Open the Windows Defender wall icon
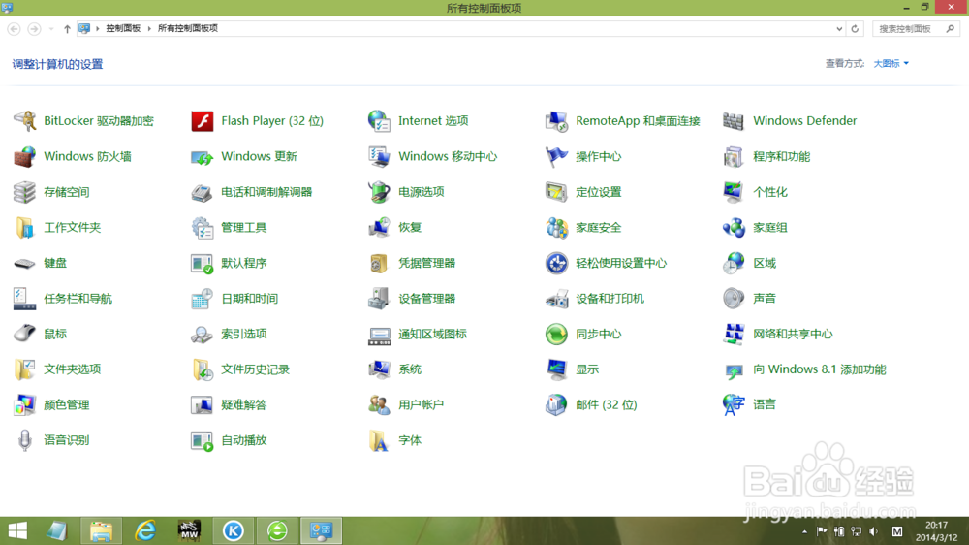 (x=734, y=120)
